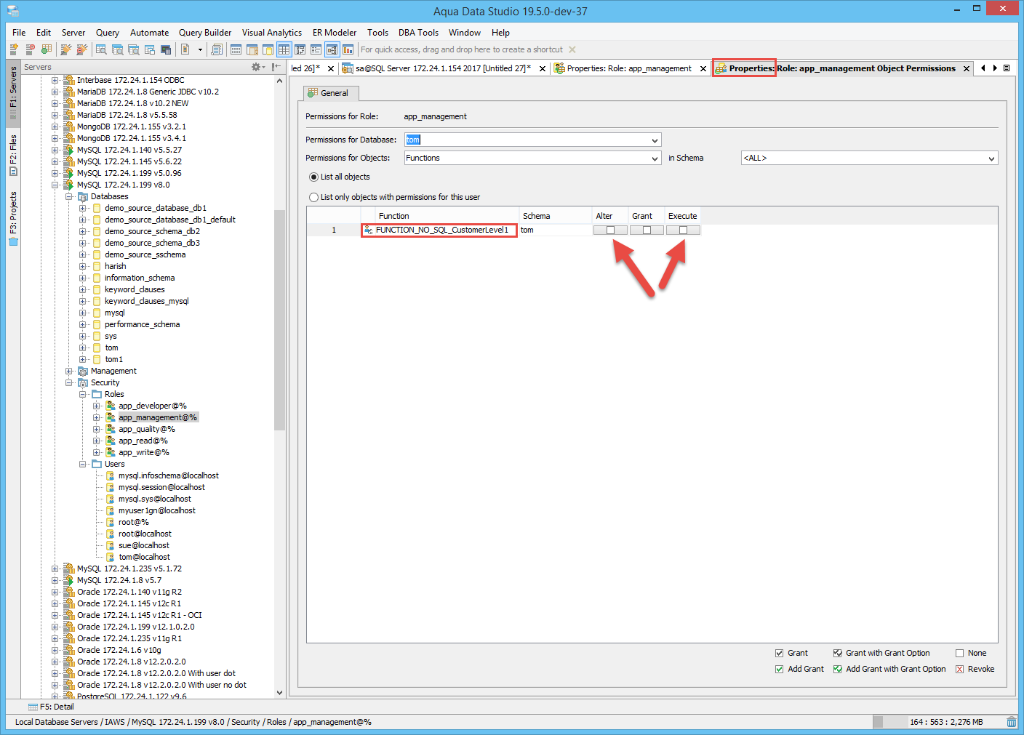Select 'List only objects with permissions for this user'
1024x735 pixels.
tap(314, 197)
